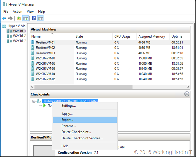Click the Virtual Machines panel header
This screenshot has width=196, height=157.
pyautogui.click(x=110, y=30)
